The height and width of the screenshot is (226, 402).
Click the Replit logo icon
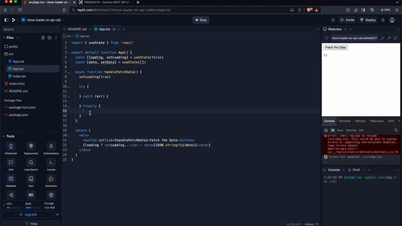[x=14, y=19]
